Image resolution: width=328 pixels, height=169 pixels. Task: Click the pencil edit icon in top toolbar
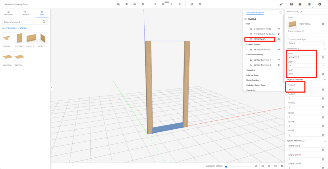[281, 4]
